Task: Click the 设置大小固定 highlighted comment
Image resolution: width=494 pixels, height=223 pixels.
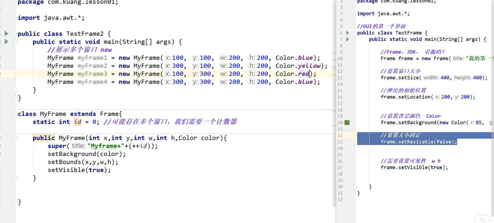Action: point(400,135)
